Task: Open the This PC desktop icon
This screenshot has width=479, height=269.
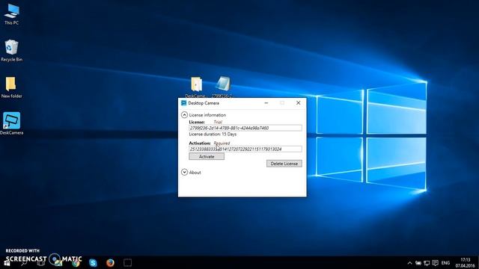Action: click(x=12, y=14)
